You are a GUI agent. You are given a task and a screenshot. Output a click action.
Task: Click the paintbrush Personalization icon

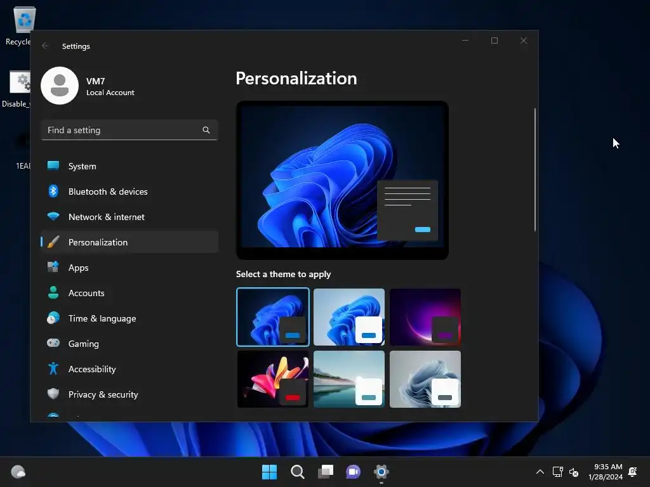pos(53,242)
